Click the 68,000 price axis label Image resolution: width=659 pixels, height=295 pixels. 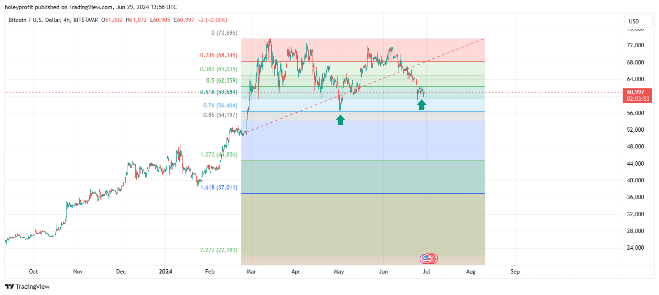[636, 63]
